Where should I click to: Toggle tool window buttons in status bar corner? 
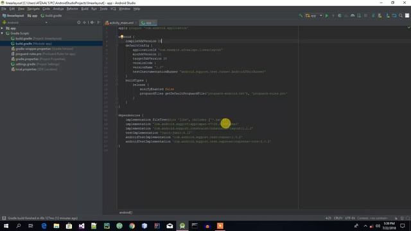click(x=4, y=218)
